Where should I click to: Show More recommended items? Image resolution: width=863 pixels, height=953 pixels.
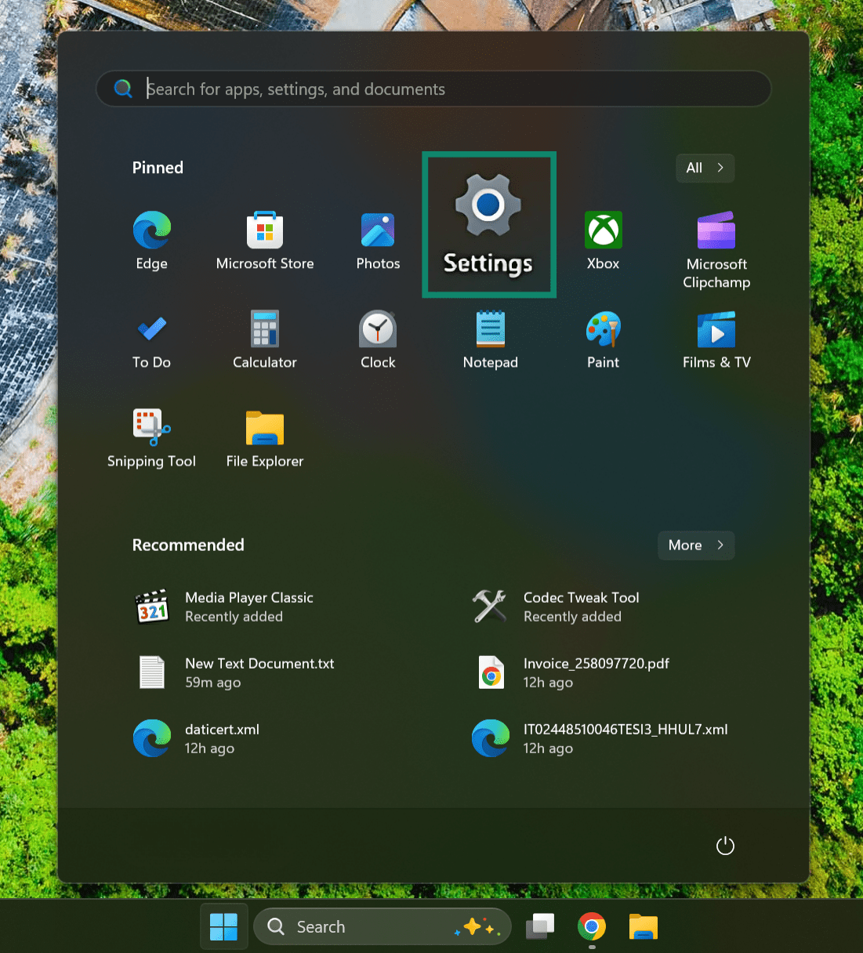click(x=694, y=545)
